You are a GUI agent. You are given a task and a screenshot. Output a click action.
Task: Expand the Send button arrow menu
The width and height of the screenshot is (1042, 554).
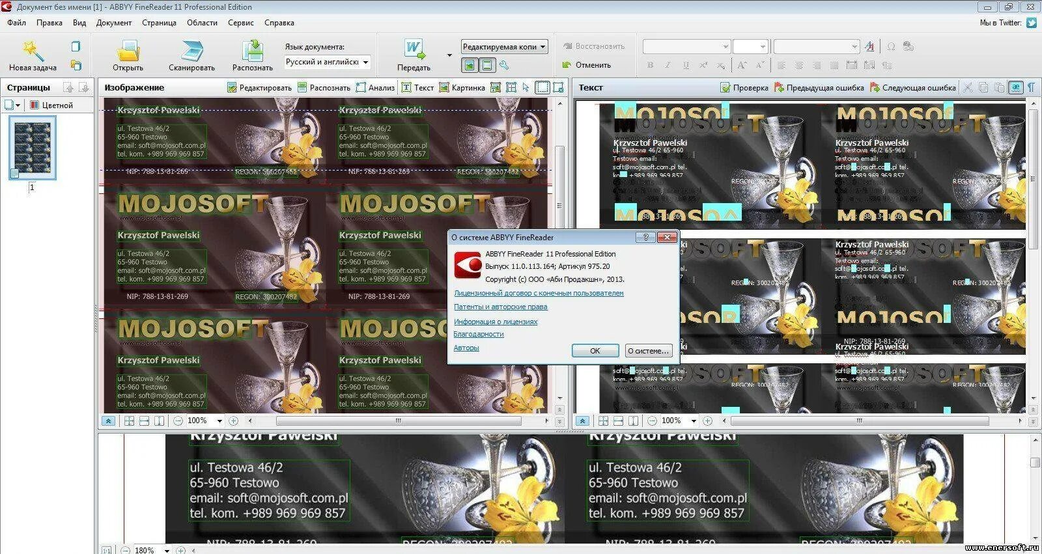(449, 55)
